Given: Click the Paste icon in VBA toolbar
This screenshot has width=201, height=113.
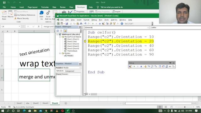Looking at the screenshot, I should (x=78, y=24).
